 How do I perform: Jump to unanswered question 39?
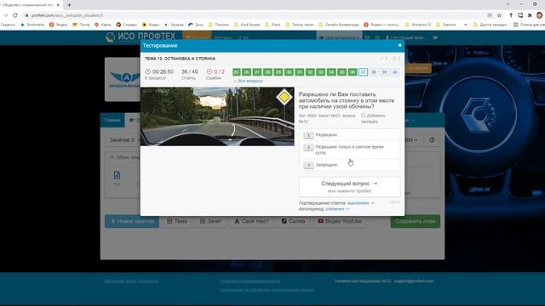[x=384, y=71]
